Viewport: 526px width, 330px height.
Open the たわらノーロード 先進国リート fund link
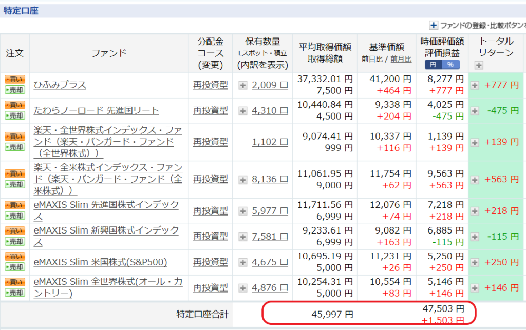pos(96,110)
